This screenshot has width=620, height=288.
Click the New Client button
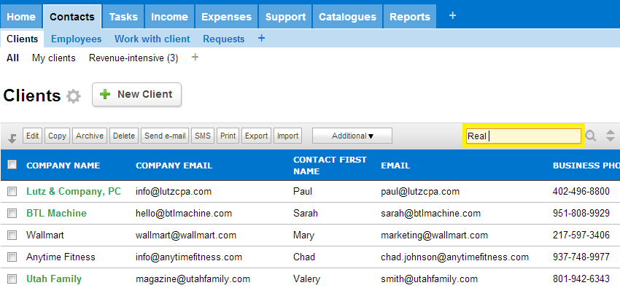(137, 94)
